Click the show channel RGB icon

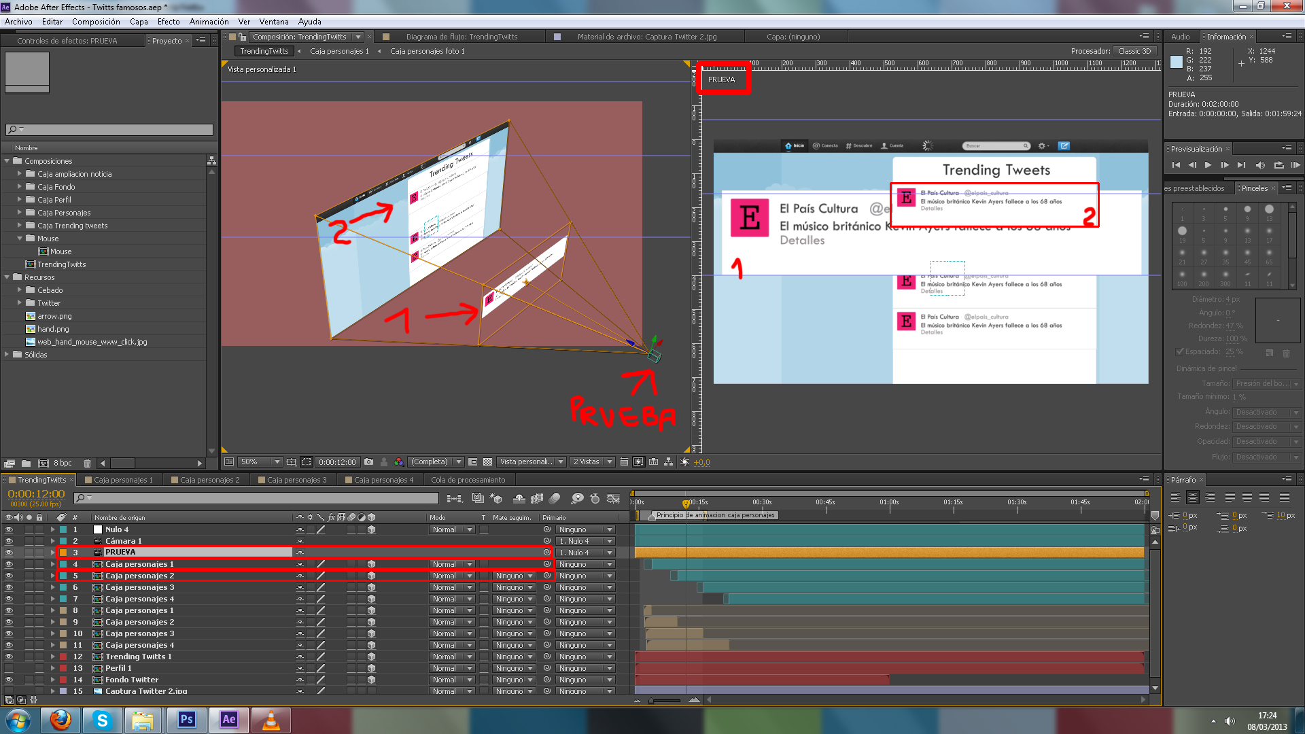click(399, 462)
